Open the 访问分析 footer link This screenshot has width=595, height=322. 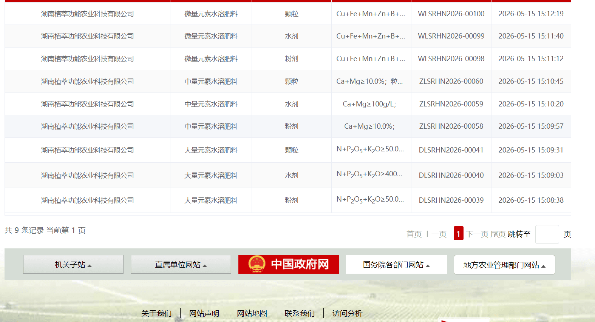click(x=347, y=313)
